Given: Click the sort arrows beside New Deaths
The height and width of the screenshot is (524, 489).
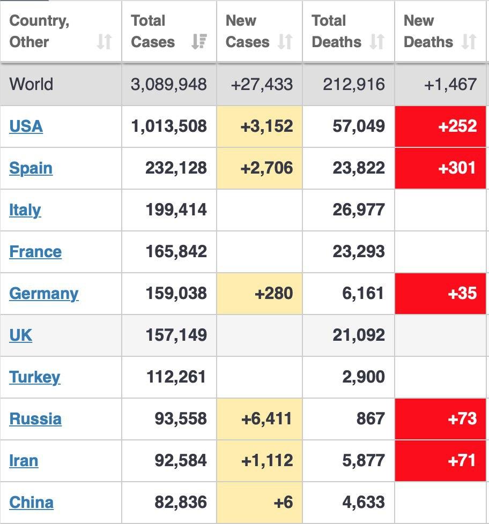Looking at the screenshot, I should (469, 42).
